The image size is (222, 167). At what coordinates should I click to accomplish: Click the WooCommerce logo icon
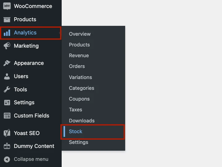click(7, 6)
